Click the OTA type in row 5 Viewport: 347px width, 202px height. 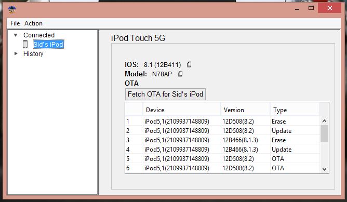(295, 158)
